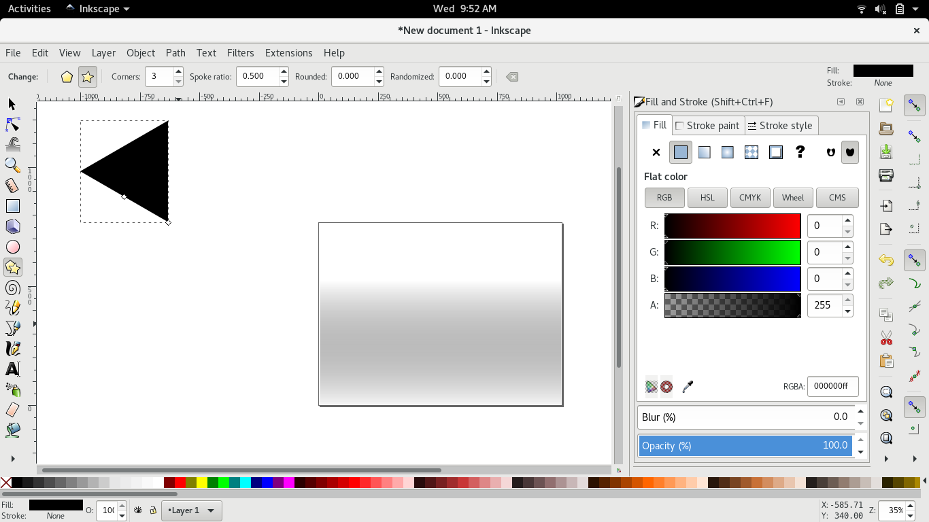Switch color editor to HSL mode
Viewport: 929px width, 522px height.
[x=707, y=198]
